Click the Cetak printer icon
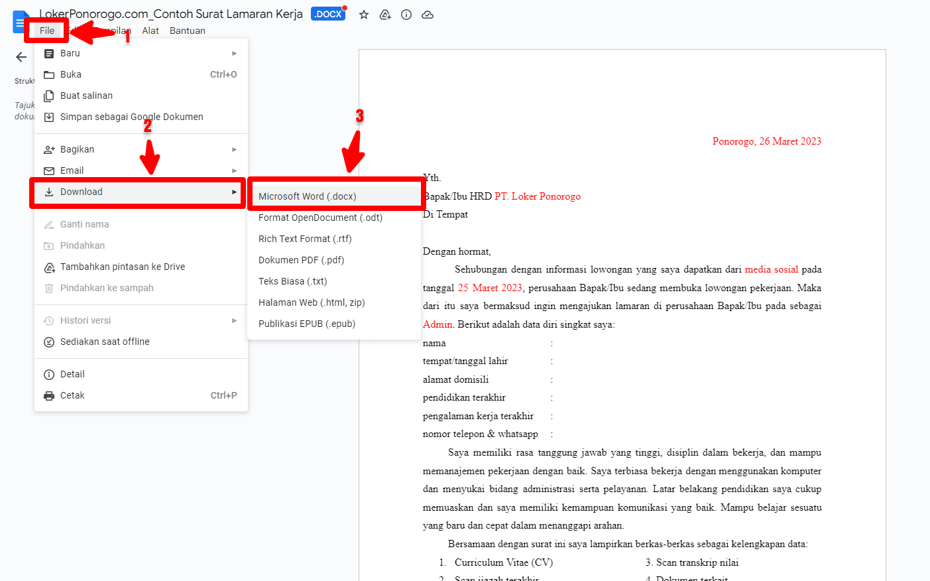The image size is (930, 581). point(49,396)
